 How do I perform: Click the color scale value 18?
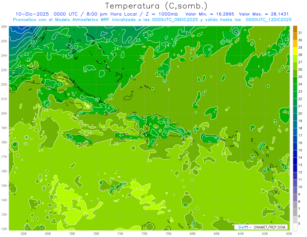click(x=300, y=128)
